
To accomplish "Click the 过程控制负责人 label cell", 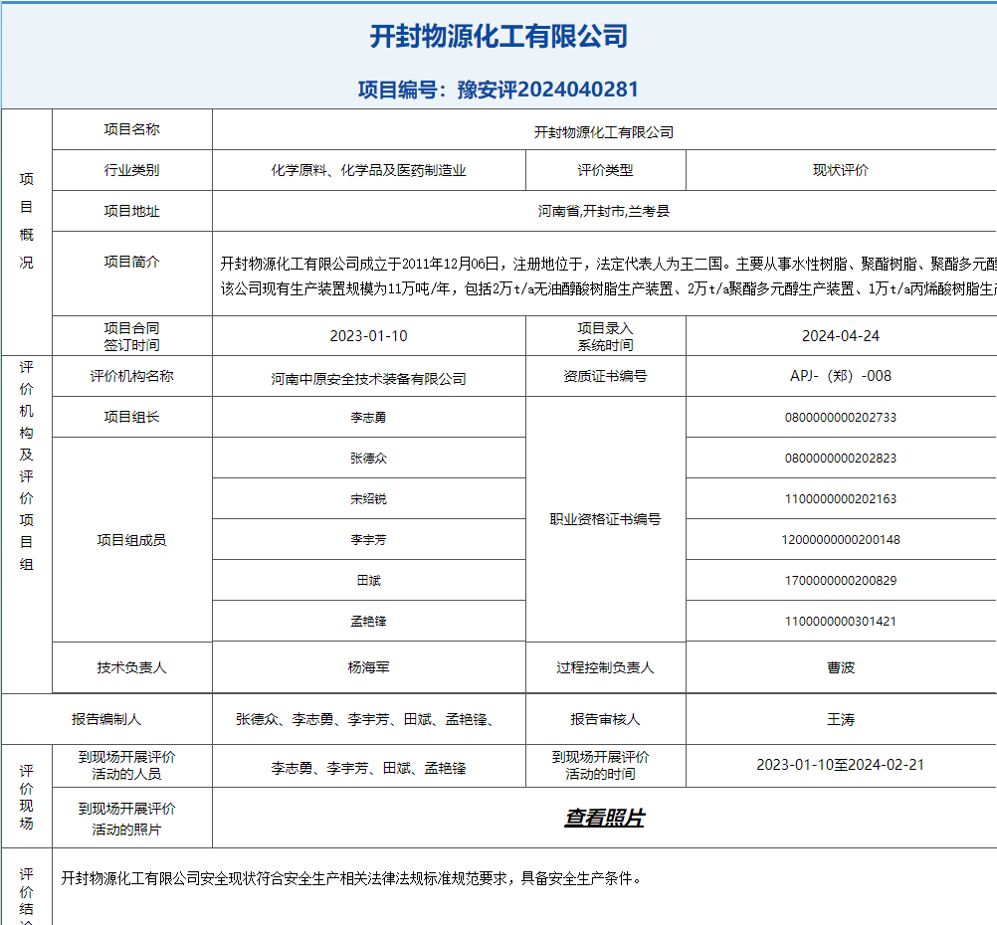I will tap(605, 667).
